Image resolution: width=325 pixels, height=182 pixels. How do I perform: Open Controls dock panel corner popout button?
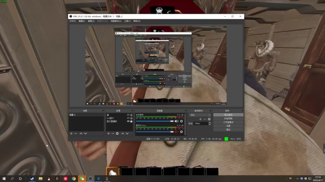[242, 111]
